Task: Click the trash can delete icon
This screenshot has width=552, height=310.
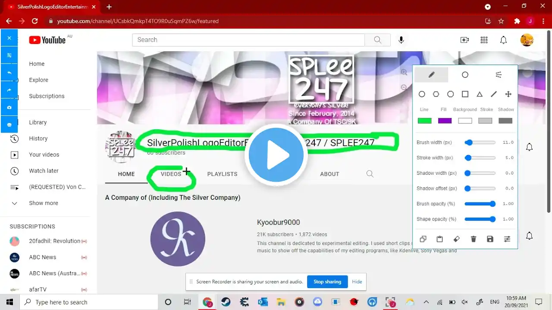Action: click(474, 239)
